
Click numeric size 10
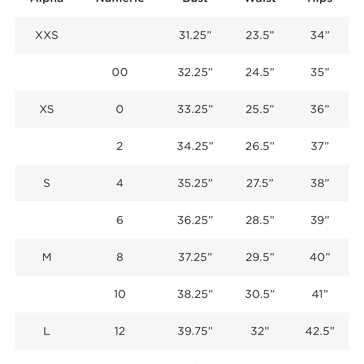(120, 294)
